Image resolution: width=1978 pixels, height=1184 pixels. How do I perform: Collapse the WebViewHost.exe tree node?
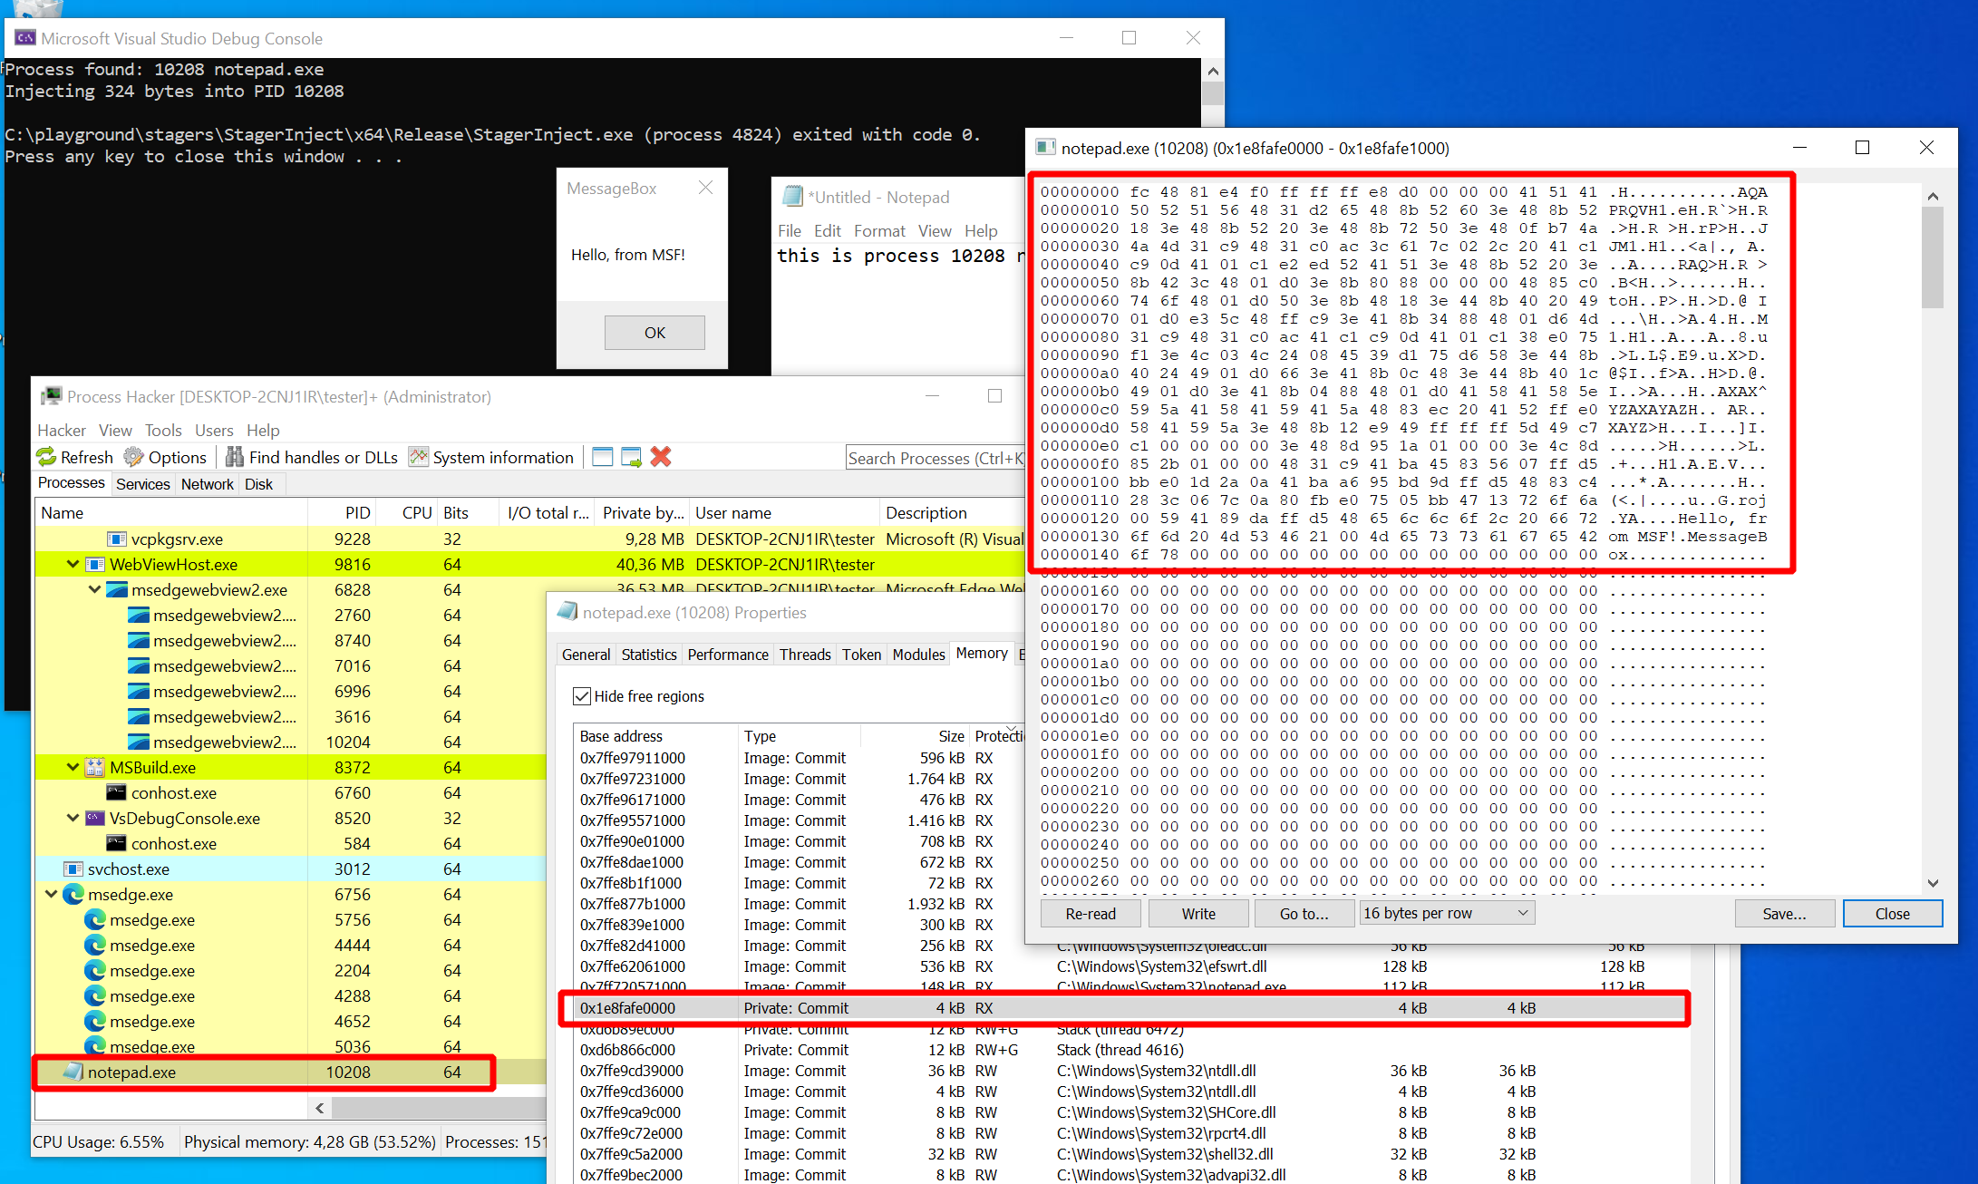(73, 564)
